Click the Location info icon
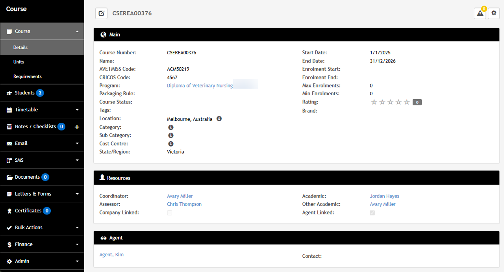The width and height of the screenshot is (504, 272). [219, 118]
